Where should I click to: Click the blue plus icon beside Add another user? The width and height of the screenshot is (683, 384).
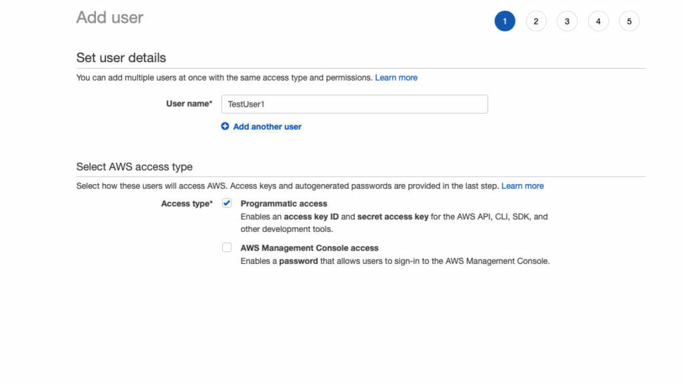coord(225,126)
